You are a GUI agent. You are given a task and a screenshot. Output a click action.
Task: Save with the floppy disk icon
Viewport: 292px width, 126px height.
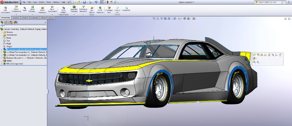tap(84, 2)
